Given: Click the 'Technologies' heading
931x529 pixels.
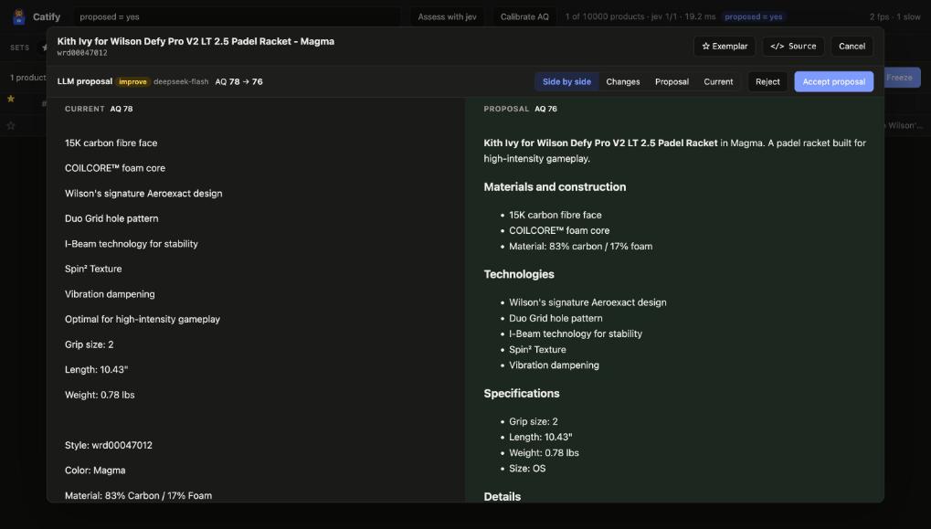Looking at the screenshot, I should (x=518, y=274).
